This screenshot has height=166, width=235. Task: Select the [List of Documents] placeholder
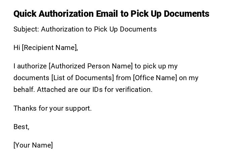83,78
